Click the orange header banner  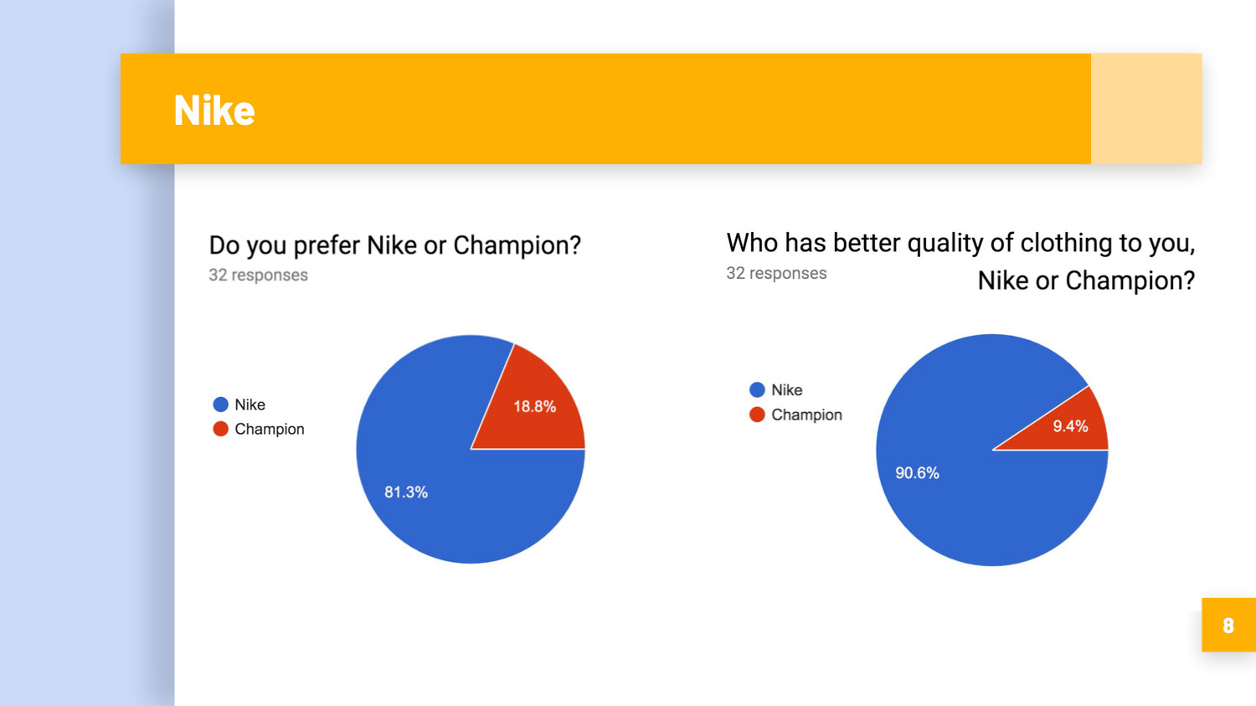click(x=605, y=109)
